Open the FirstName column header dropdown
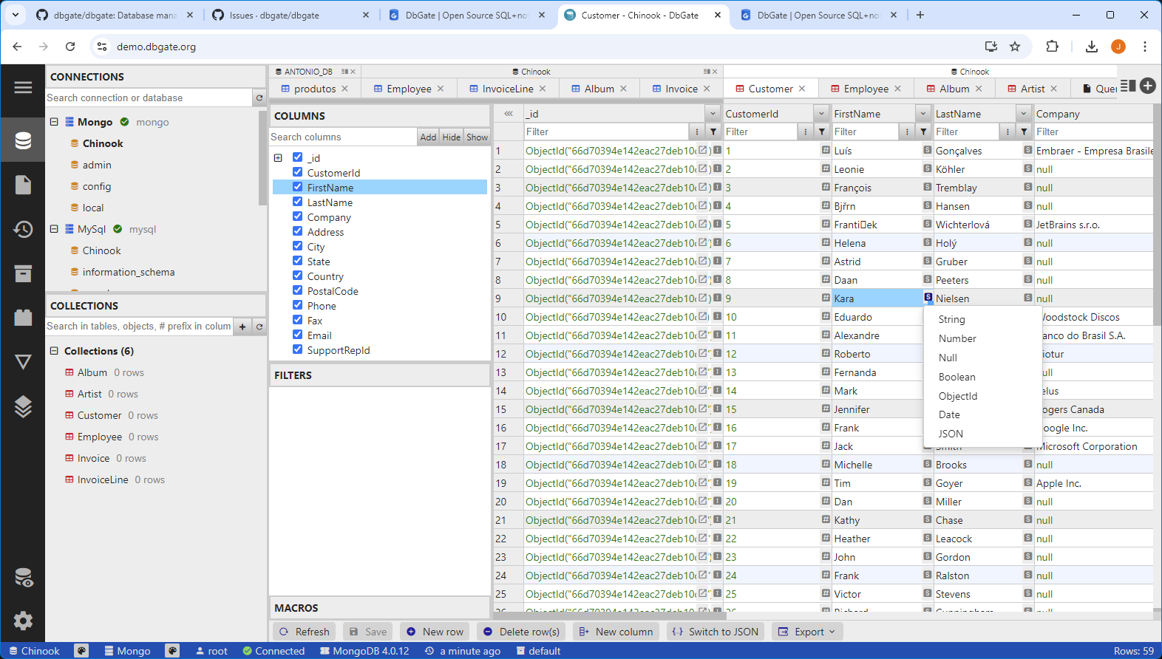Image resolution: width=1162 pixels, height=659 pixels. (923, 114)
